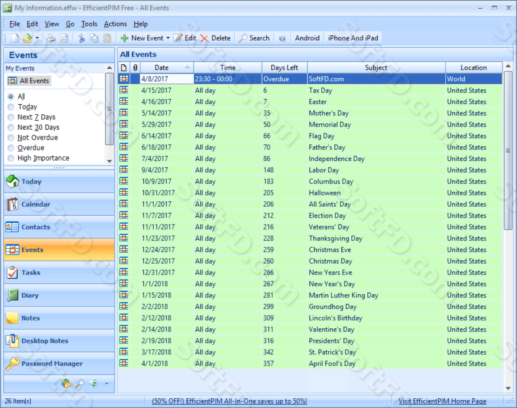Click the iPhone And iPad button
This screenshot has width=517, height=408.
pos(353,38)
